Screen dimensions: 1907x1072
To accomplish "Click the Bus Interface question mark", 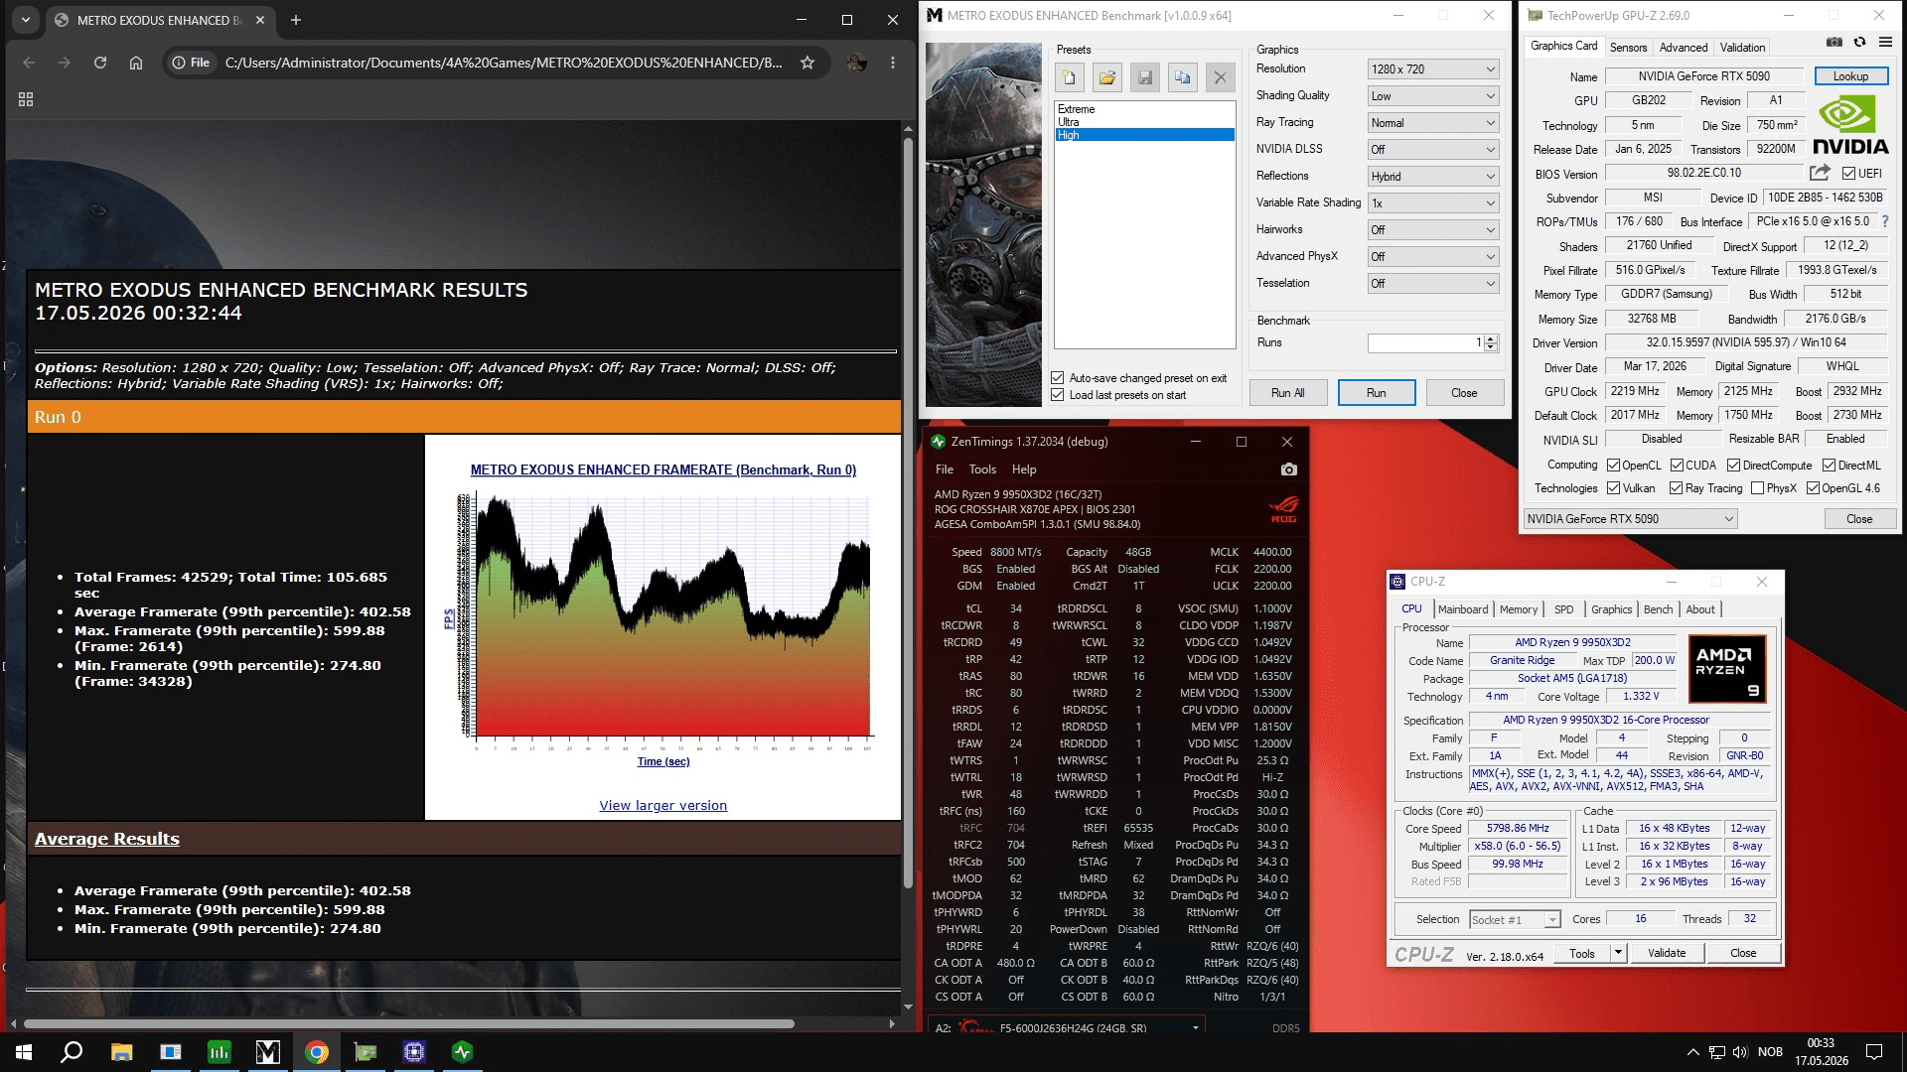I will pos(1885,221).
